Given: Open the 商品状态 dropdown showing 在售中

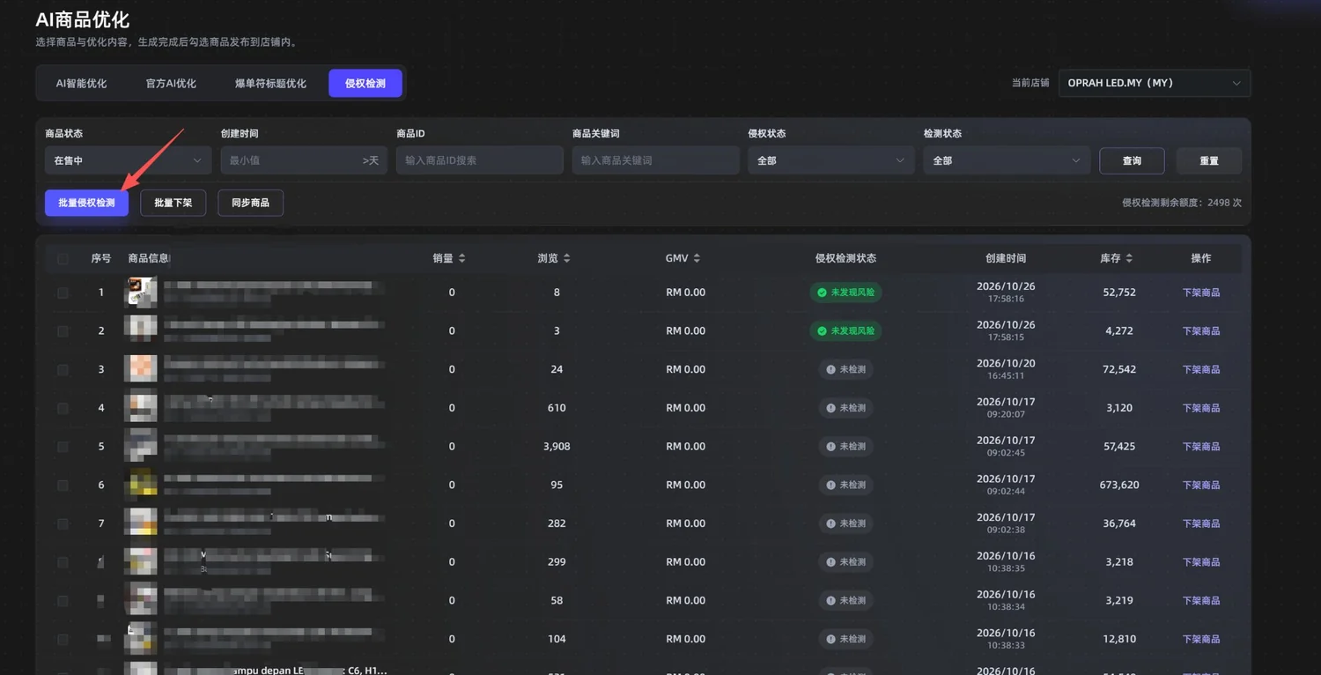Looking at the screenshot, I should (128, 160).
